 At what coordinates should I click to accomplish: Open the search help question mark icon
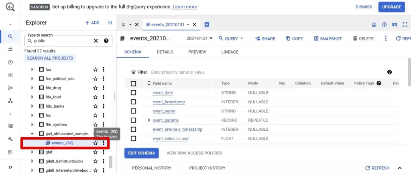coord(106,41)
